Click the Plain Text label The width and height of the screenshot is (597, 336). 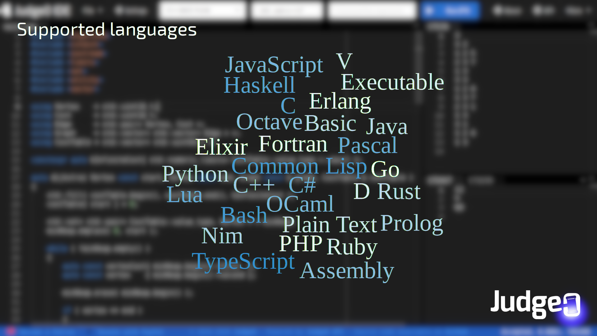(330, 225)
